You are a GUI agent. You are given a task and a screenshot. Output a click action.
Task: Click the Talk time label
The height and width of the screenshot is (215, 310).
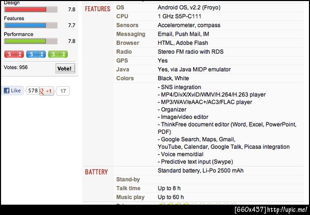tap(128, 189)
